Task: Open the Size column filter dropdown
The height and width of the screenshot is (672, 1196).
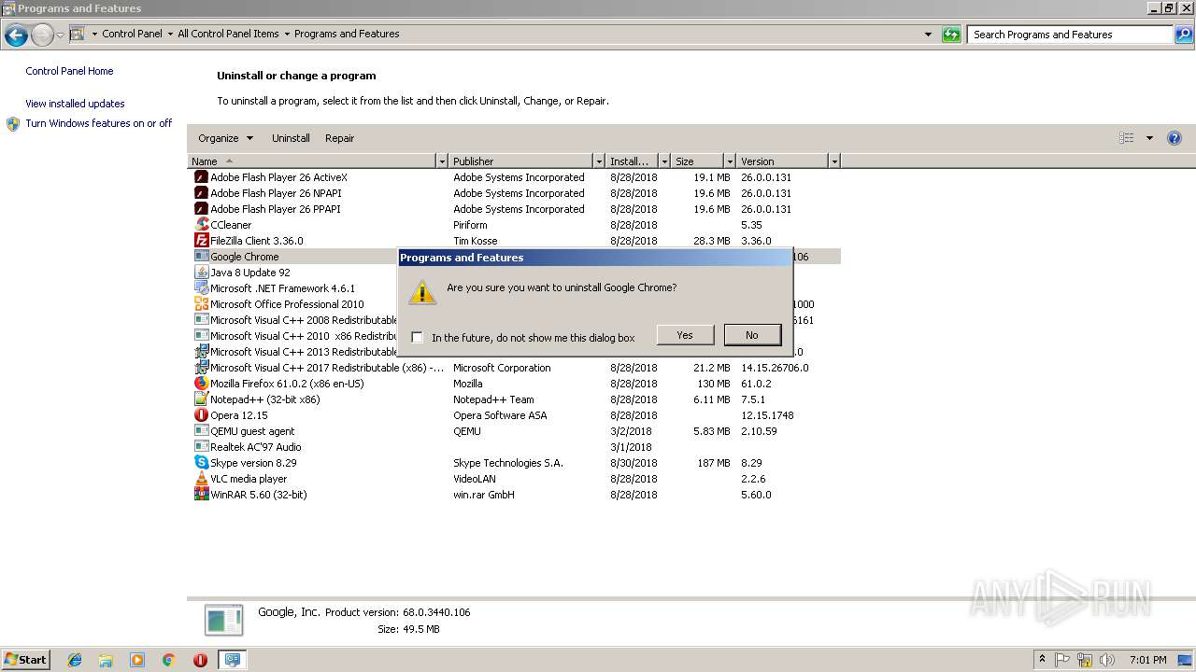Action: pyautogui.click(x=730, y=161)
